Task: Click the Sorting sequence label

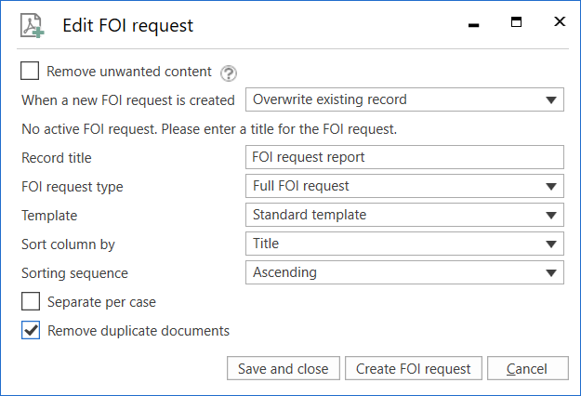Action: pyautogui.click(x=74, y=273)
